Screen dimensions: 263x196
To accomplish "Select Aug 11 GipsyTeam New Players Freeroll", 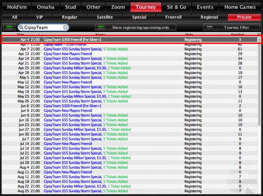I will click(x=130, y=172).
